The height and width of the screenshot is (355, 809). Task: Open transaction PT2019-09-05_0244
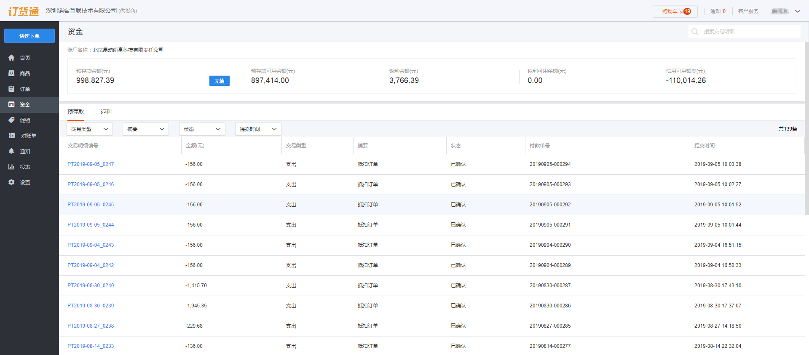pyautogui.click(x=91, y=225)
